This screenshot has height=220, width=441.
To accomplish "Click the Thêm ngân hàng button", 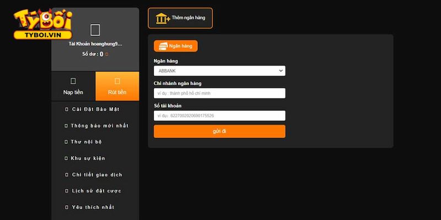I will (180, 18).
